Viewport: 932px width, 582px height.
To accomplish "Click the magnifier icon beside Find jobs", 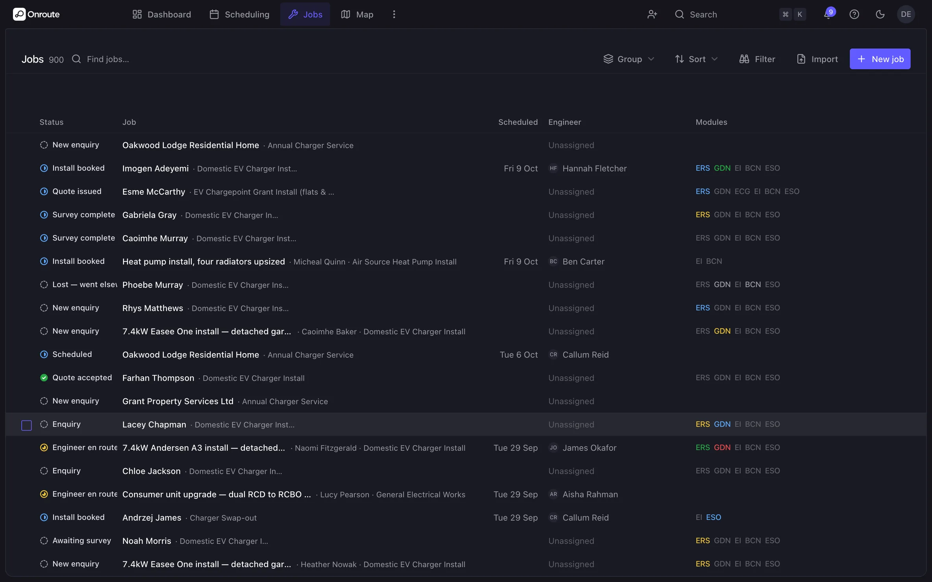I will (x=76, y=59).
